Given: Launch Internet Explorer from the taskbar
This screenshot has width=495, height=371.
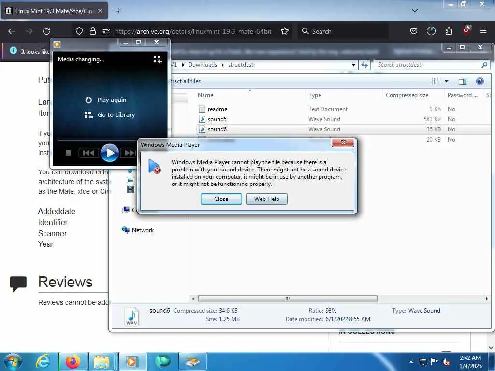Looking at the screenshot, I should tap(43, 361).
